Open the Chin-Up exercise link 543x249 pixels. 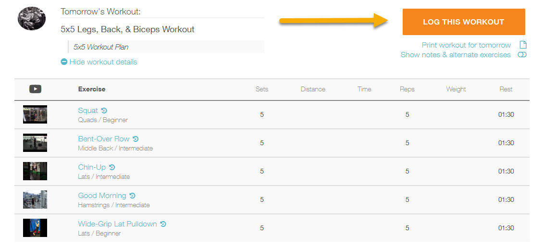pos(92,167)
